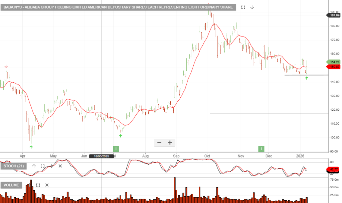
Task: Maximize the main BABA price chart pane
Action: click(243, 7)
